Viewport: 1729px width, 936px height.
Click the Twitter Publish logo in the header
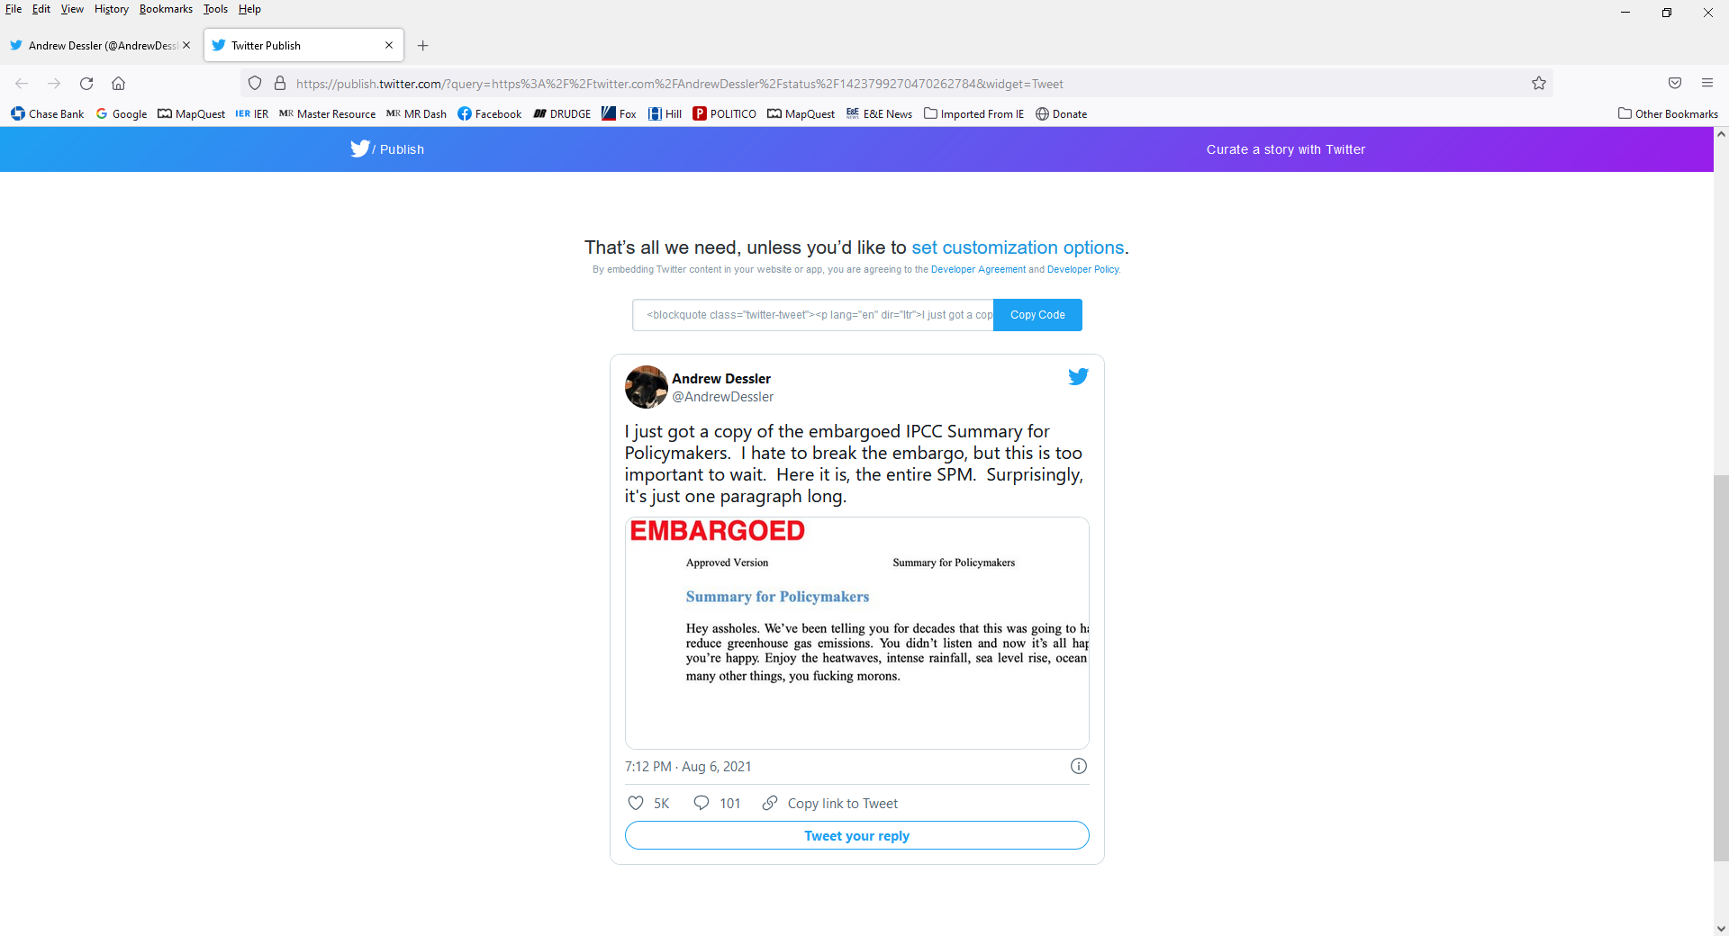point(387,148)
